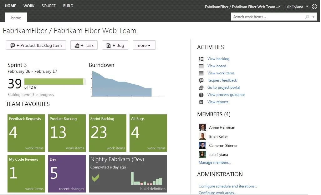The height and width of the screenshot is (195, 321).
Task: Click Annie Herriman's name
Action: [x=222, y=127]
